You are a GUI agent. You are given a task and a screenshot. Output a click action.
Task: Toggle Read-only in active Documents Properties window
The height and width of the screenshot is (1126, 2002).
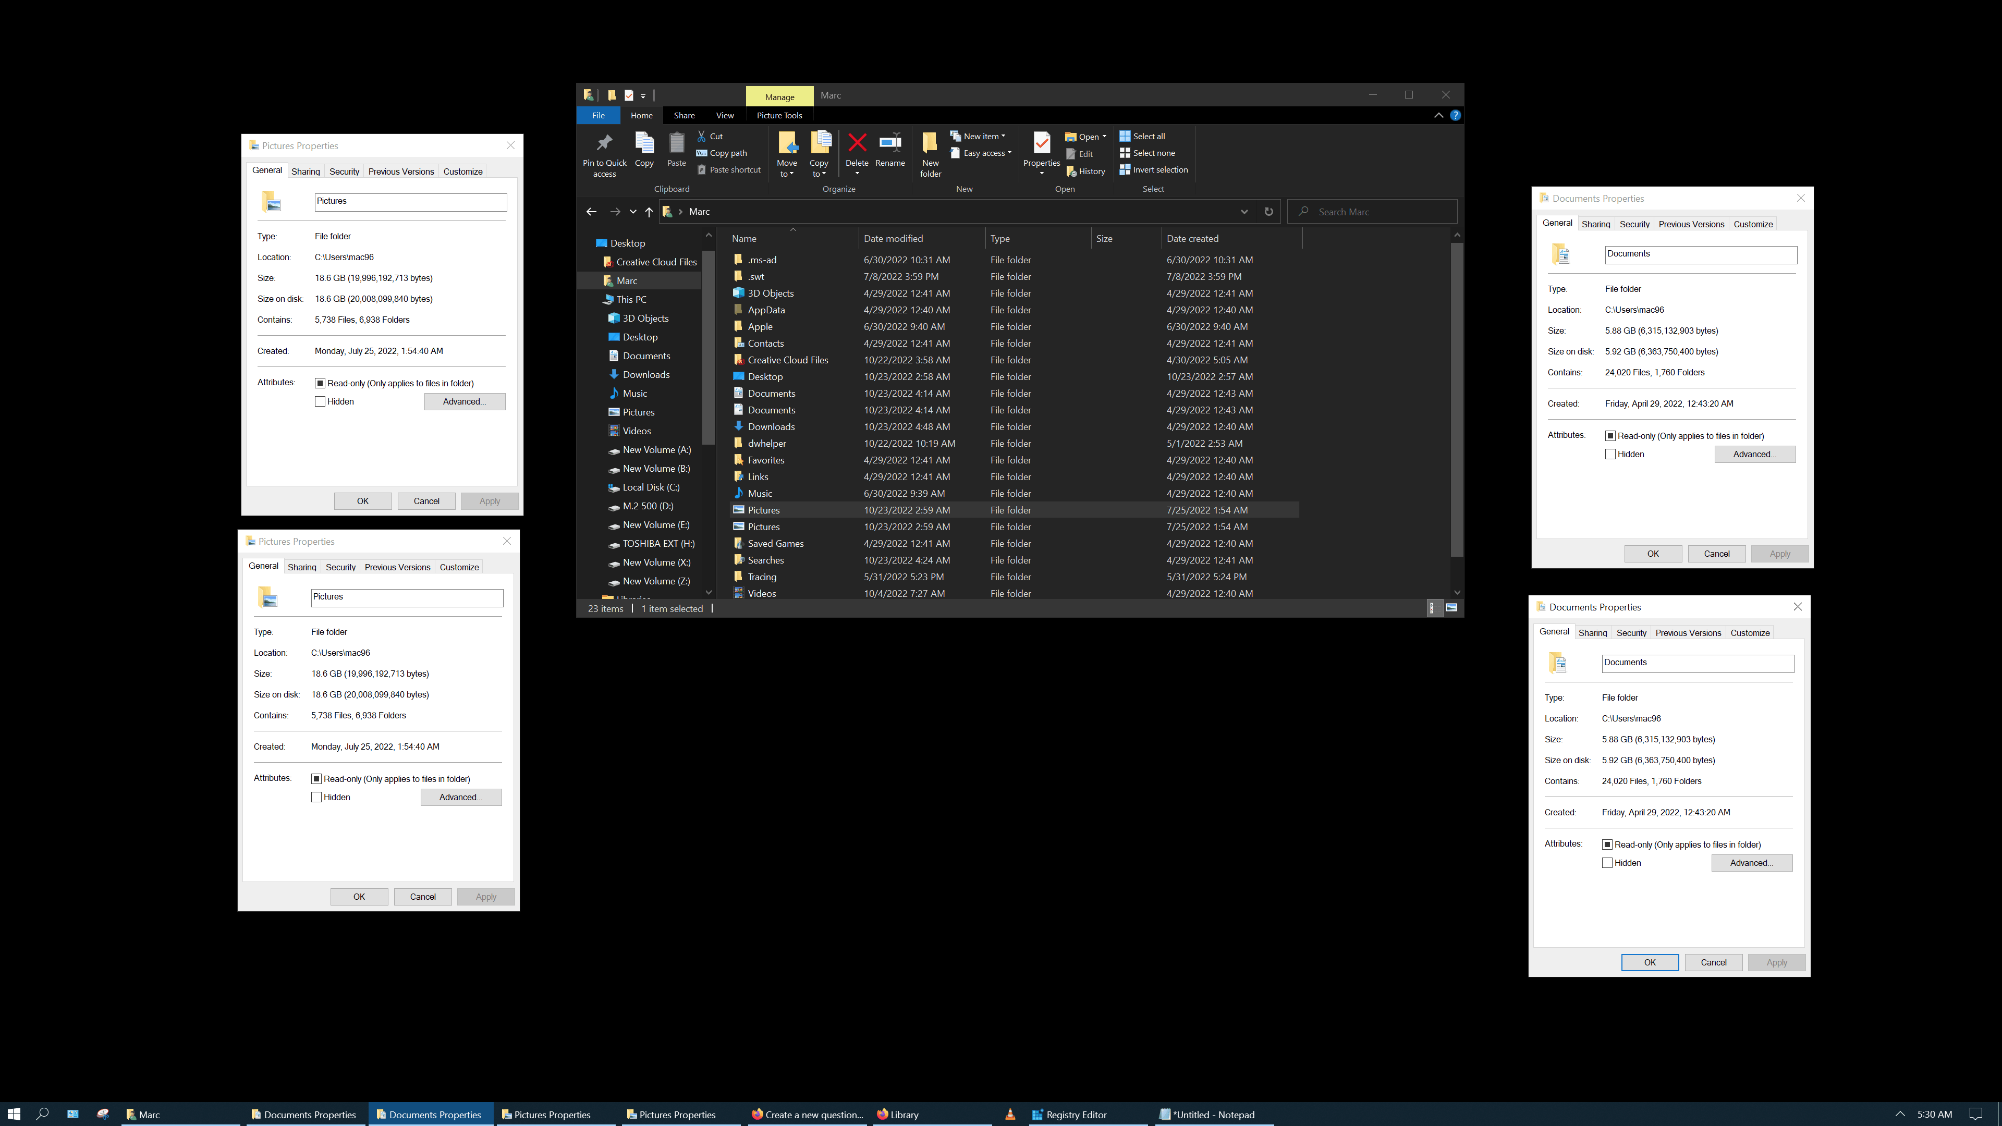point(1607,844)
